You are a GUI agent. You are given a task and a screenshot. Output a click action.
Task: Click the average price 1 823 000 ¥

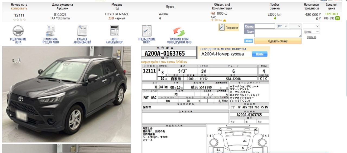tap(332, 14)
